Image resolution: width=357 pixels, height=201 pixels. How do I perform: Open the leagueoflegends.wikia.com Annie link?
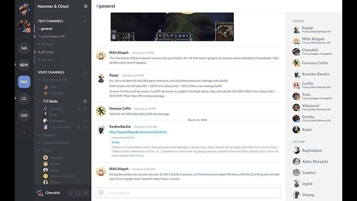138,132
